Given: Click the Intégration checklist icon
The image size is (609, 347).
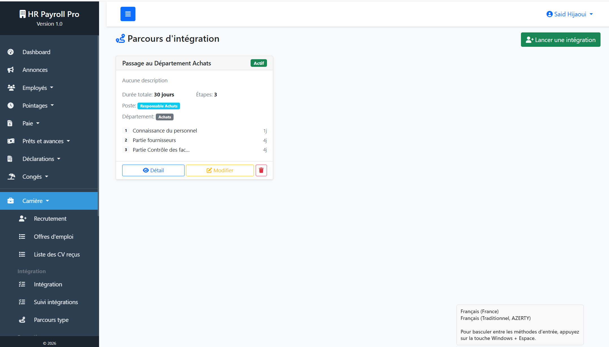Looking at the screenshot, I should tap(22, 284).
